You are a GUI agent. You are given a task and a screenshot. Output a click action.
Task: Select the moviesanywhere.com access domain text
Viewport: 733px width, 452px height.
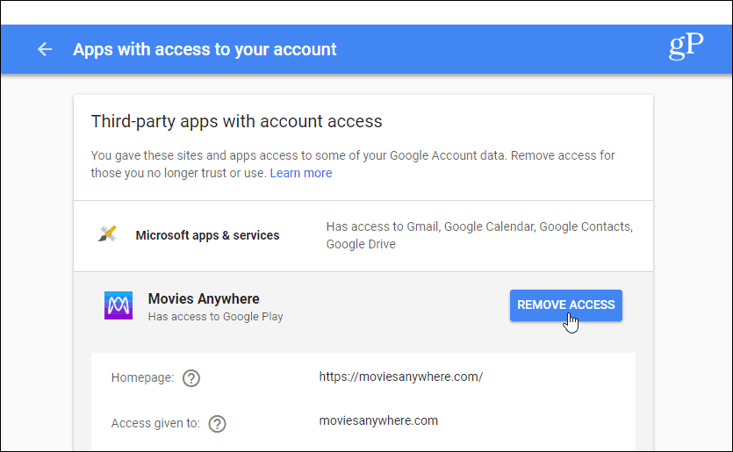click(378, 420)
